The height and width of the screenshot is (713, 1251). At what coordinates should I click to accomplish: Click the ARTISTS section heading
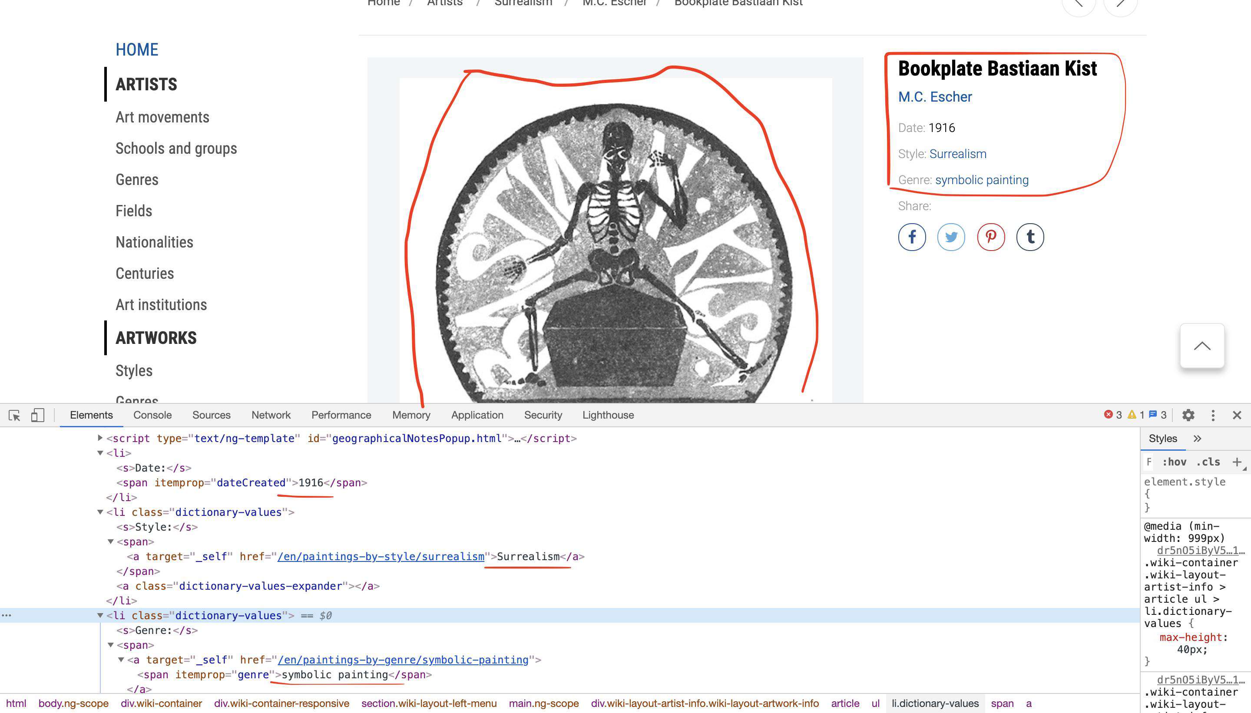[146, 84]
